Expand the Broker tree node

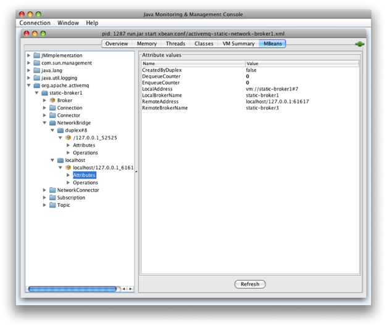44,100
